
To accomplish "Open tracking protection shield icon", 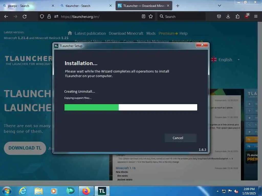I will 42,16.
